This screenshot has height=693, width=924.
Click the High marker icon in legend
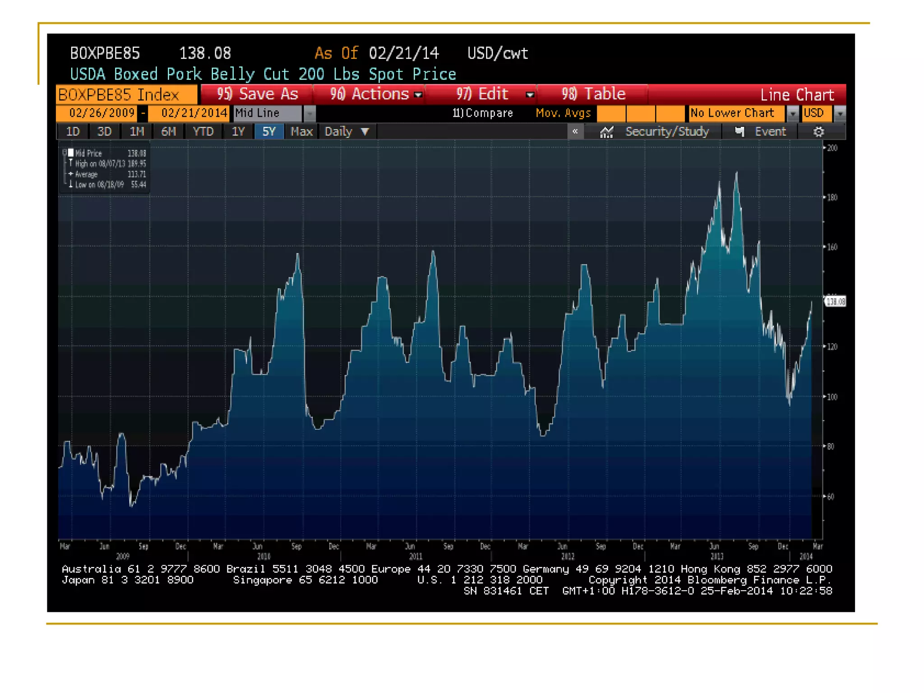pyautogui.click(x=71, y=163)
